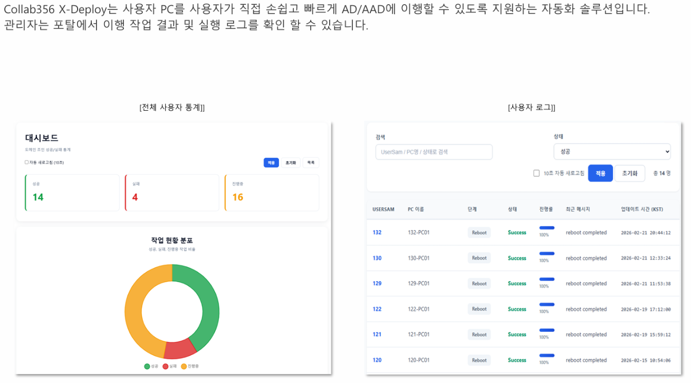Click the Reboot badge in the 120-PC01 row
691x383 pixels.
coord(479,360)
